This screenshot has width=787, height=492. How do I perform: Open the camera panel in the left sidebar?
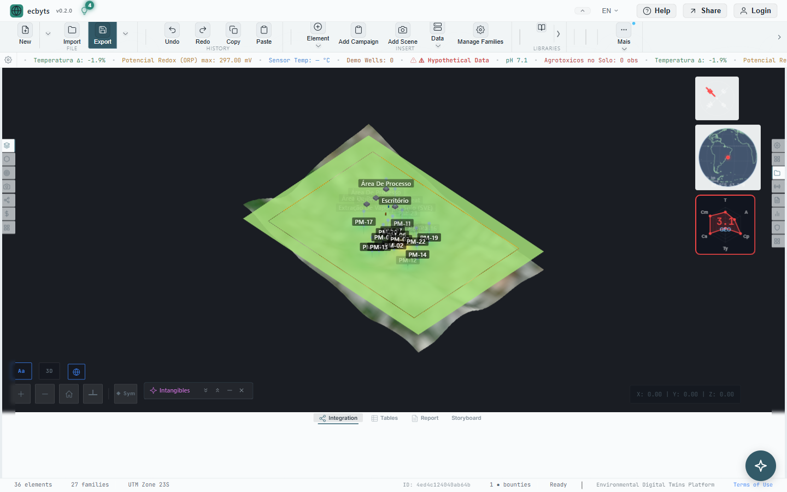click(7, 186)
